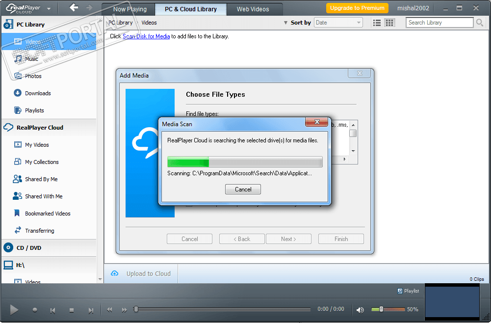491x323 pixels.
Task: Open the mishal2002 account name
Action: click(x=413, y=8)
